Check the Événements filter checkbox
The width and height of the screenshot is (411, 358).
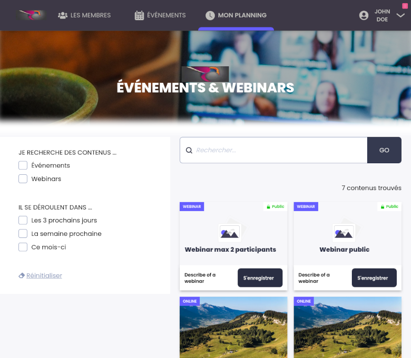(23, 165)
